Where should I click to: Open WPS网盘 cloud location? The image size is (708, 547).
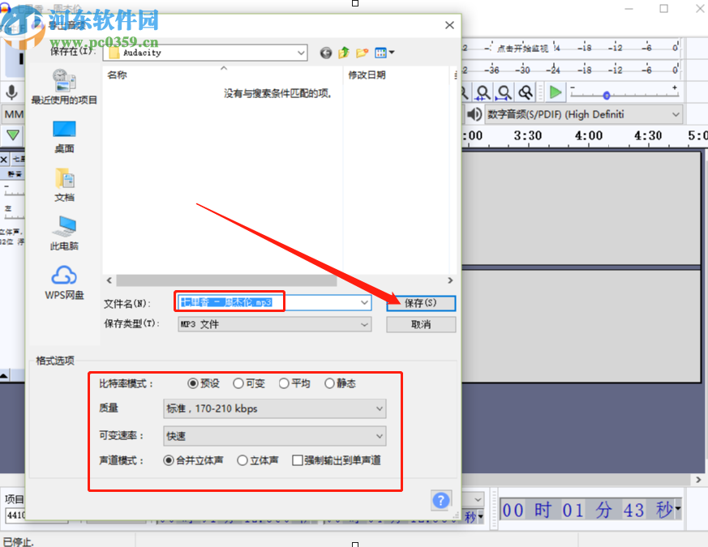pyautogui.click(x=64, y=283)
